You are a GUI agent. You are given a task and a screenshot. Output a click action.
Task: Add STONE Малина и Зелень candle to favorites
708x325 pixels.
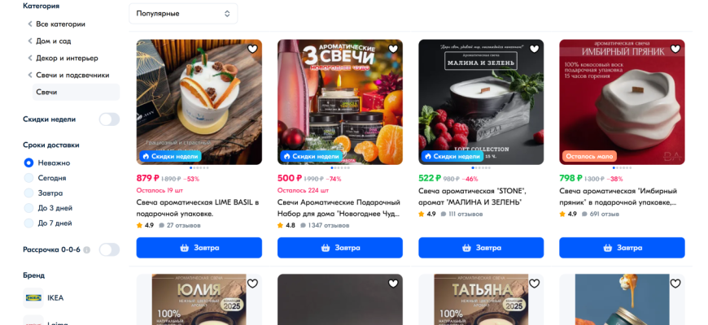[534, 49]
